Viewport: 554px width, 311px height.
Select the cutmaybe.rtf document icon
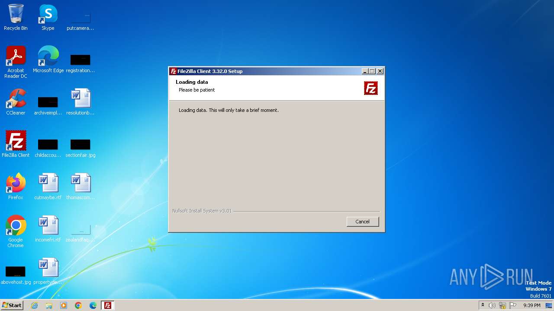point(48,187)
